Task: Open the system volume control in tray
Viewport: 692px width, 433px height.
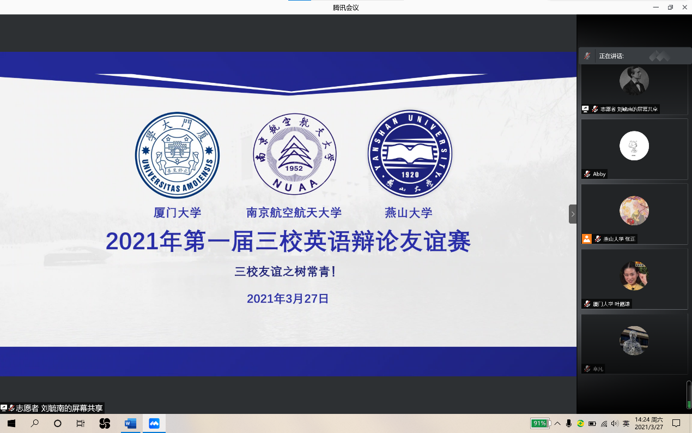Action: [x=615, y=423]
